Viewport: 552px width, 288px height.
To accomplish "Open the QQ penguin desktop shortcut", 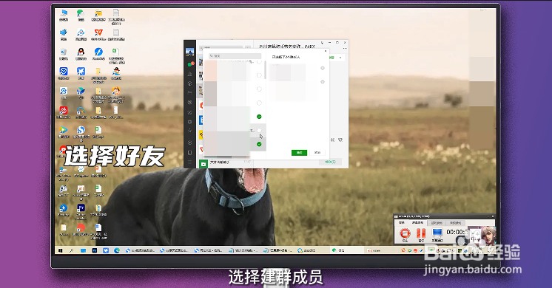I will 81,53.
